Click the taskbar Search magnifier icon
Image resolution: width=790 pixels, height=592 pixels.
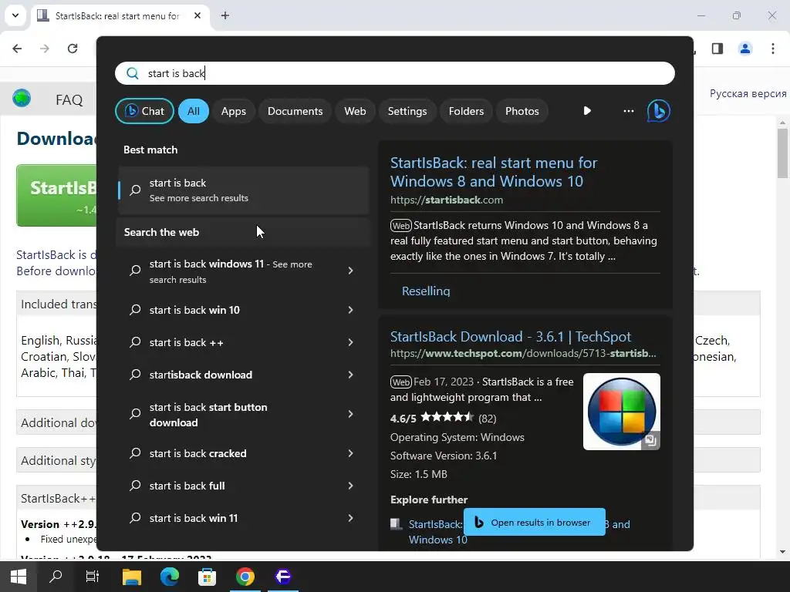(x=56, y=577)
